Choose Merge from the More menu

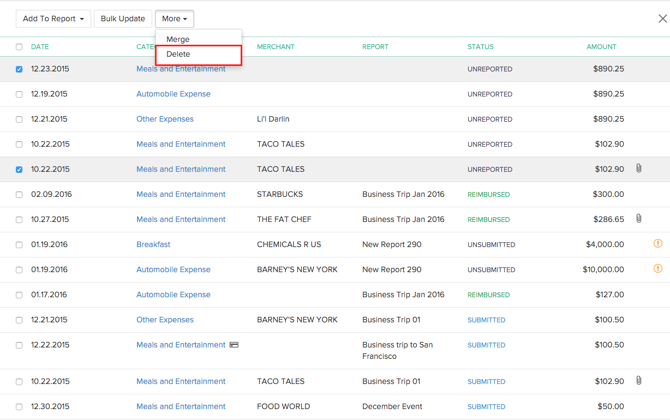(178, 39)
